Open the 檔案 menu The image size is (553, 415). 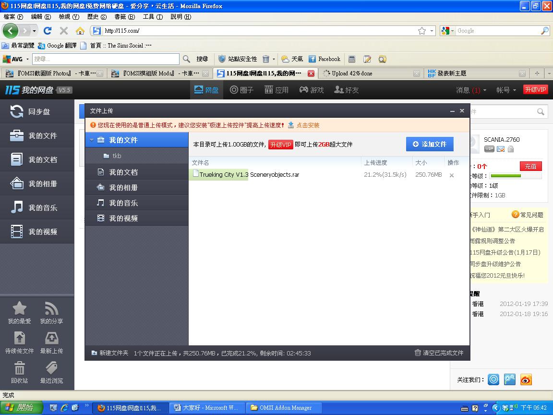click(x=13, y=17)
